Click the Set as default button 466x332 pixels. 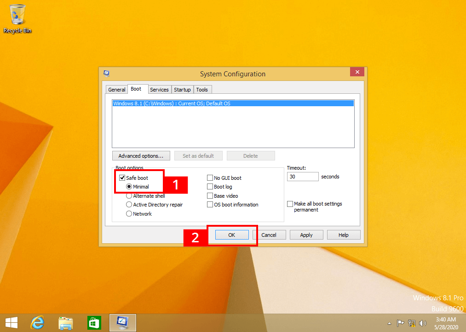coord(198,155)
